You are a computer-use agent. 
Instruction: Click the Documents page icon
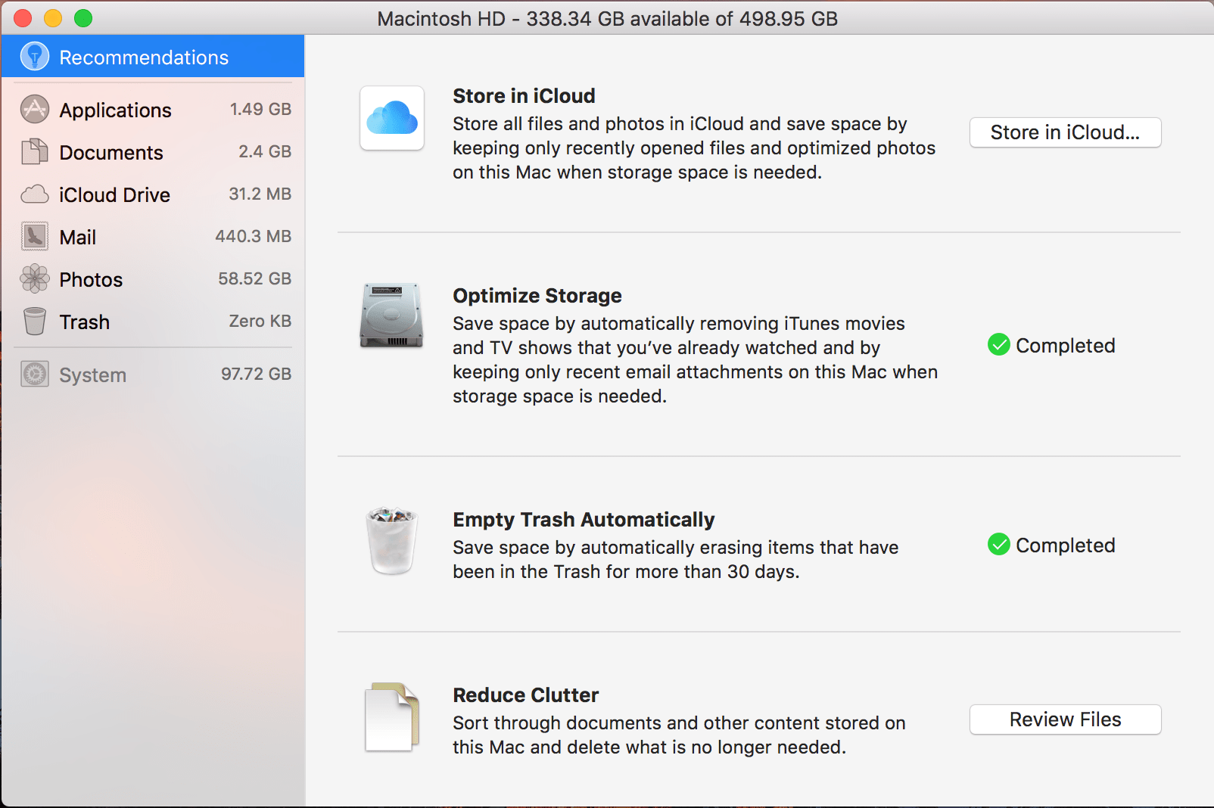(33, 151)
